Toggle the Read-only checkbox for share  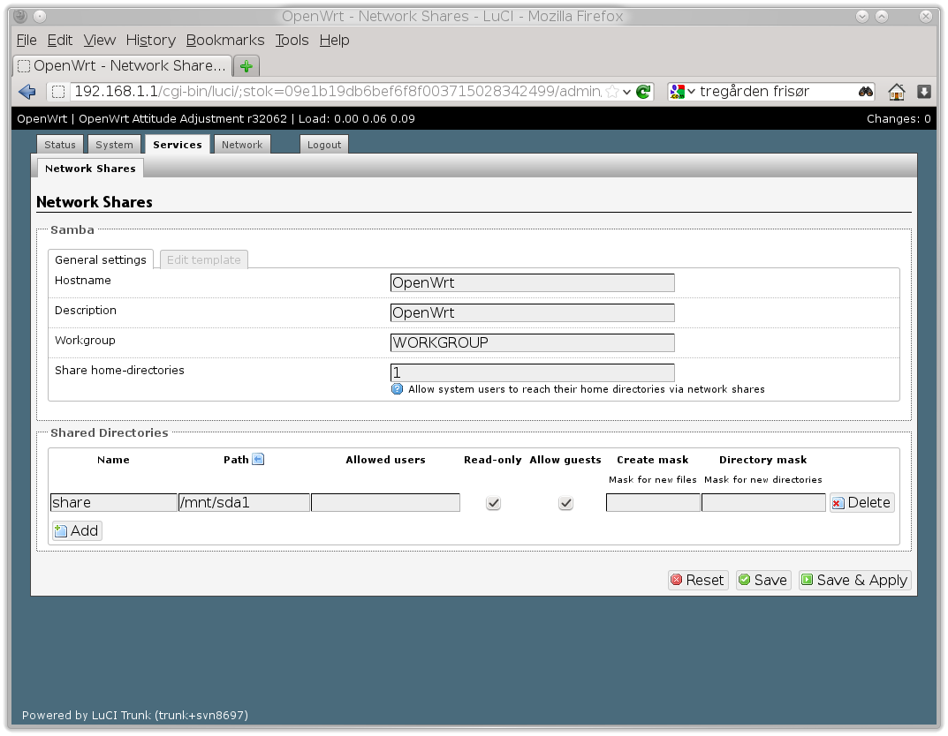(493, 503)
